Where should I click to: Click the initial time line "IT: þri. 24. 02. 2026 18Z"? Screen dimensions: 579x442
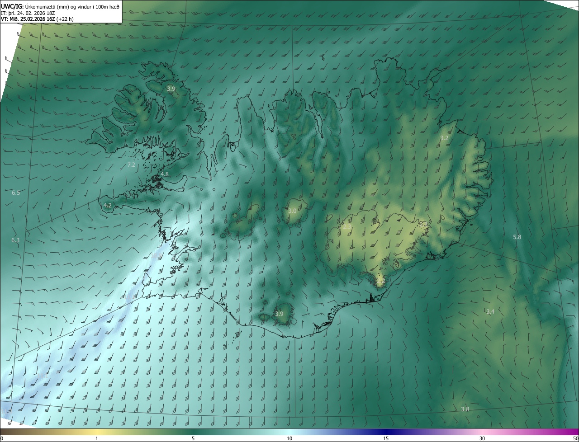28,13
